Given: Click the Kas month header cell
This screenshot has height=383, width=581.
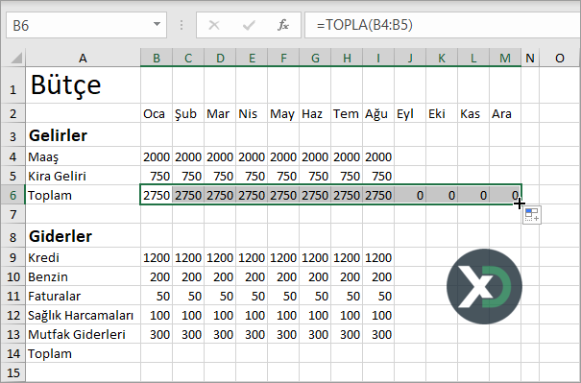Looking at the screenshot, I should pos(473,113).
